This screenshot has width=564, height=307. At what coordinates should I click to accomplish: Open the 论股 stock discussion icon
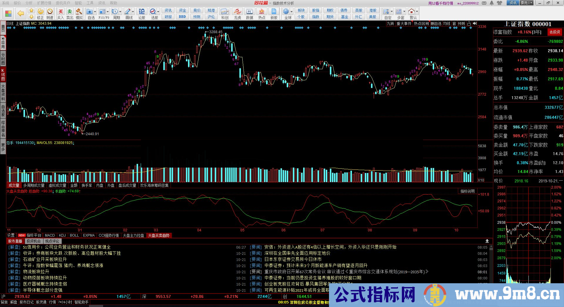142,11
